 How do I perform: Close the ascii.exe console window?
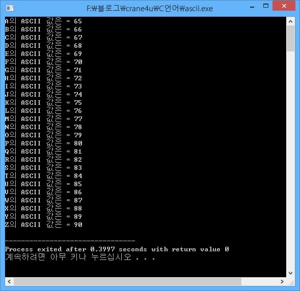pyautogui.click(x=284, y=6)
